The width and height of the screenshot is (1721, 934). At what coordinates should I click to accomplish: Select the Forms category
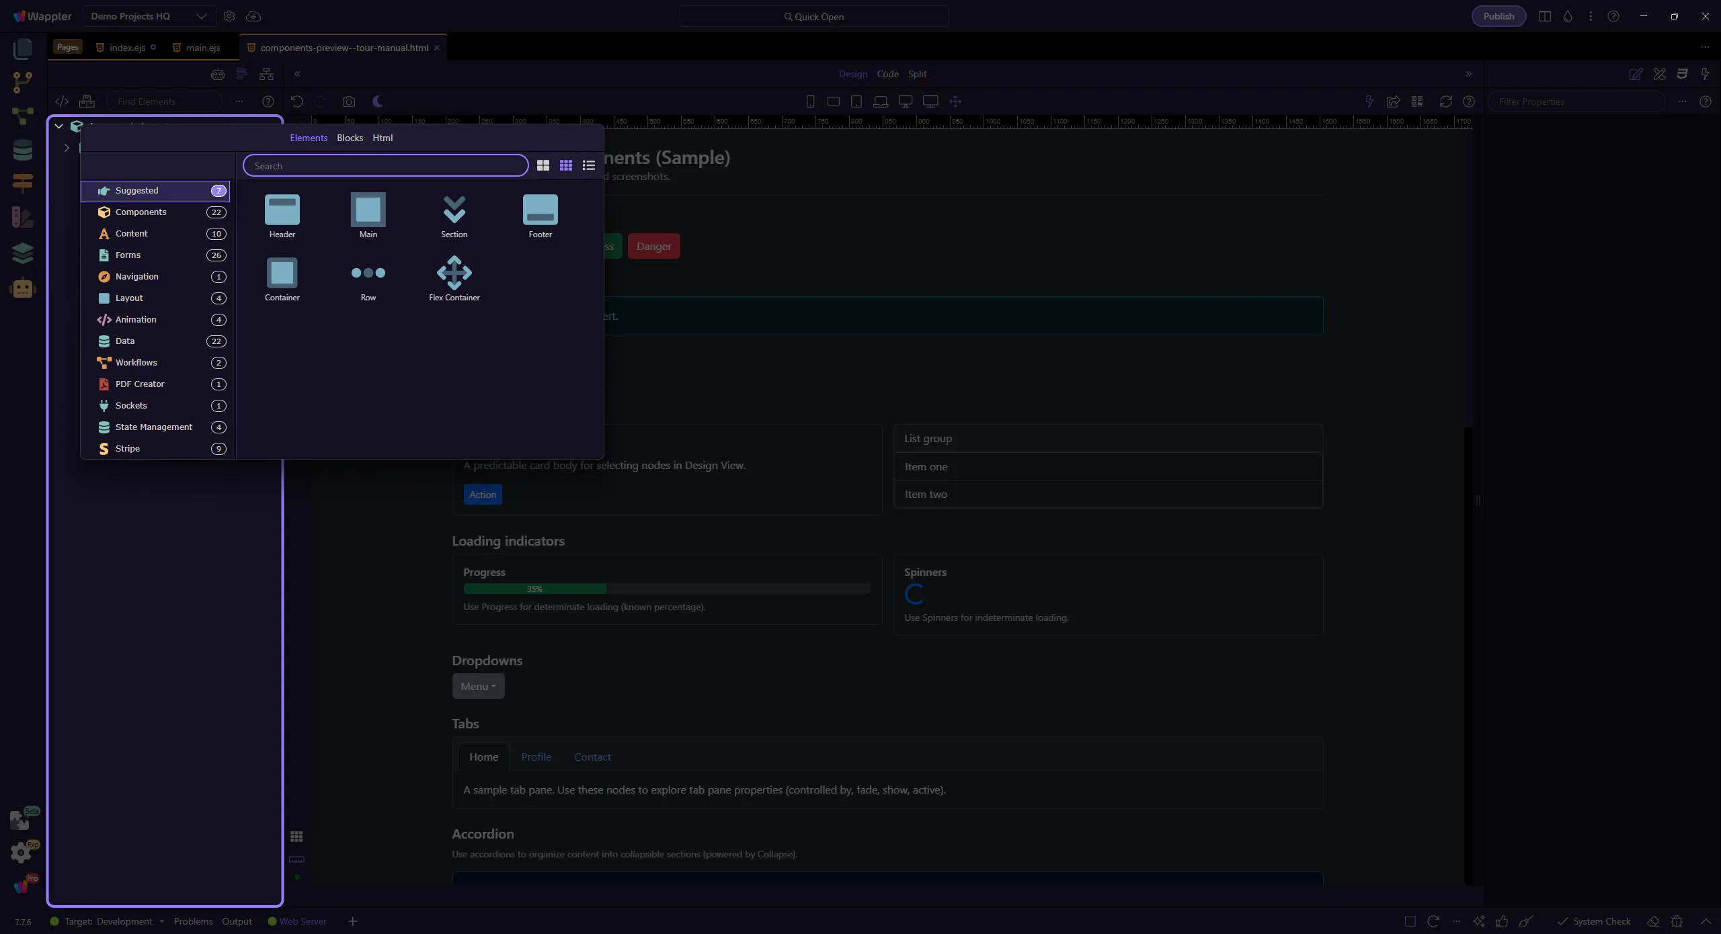click(128, 255)
